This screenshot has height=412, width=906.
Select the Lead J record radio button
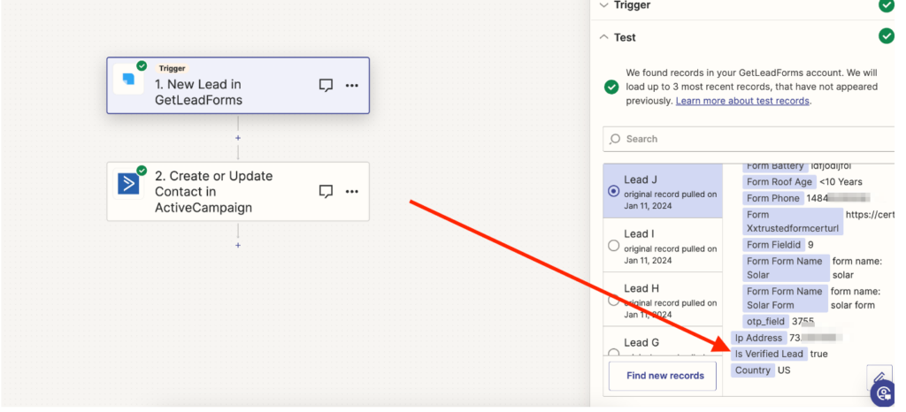614,191
